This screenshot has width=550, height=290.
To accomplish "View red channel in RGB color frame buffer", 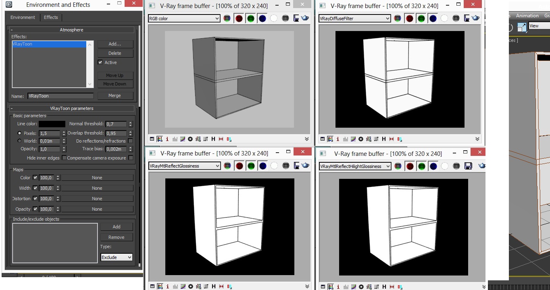I will (x=239, y=19).
